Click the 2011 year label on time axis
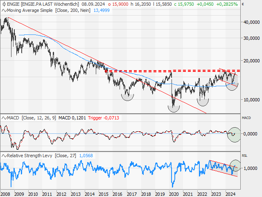 [x=47, y=194]
